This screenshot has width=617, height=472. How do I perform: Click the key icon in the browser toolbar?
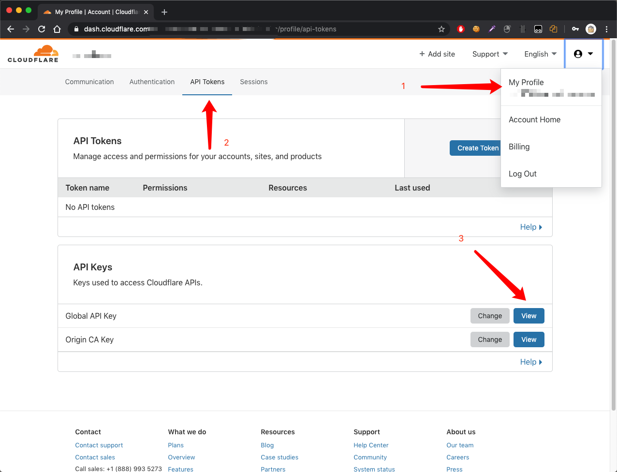(x=575, y=29)
